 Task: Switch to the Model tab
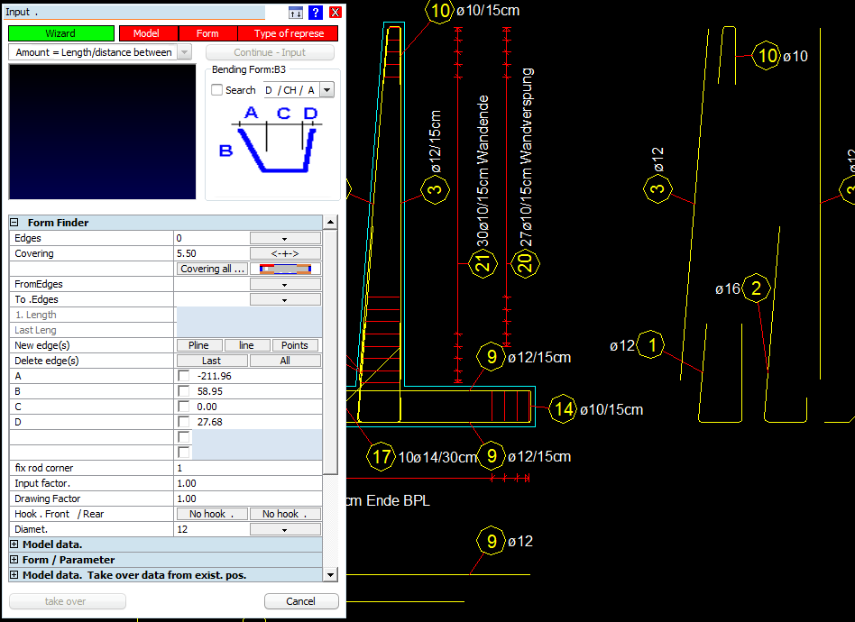(148, 33)
